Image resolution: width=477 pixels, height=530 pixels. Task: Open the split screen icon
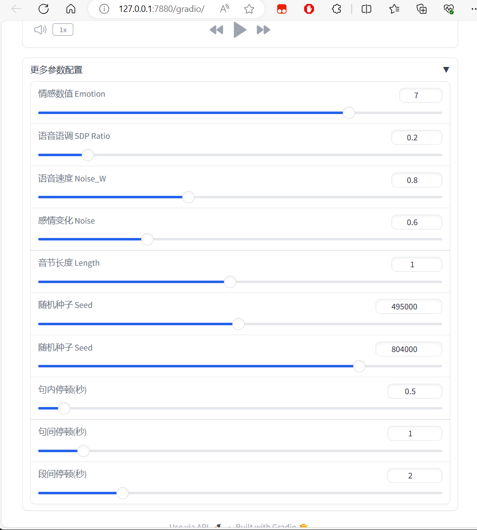(366, 9)
